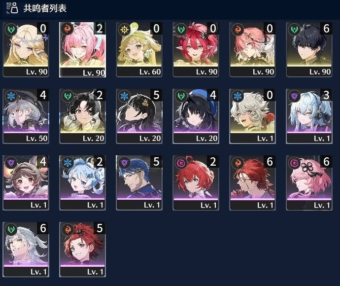
Task: Select the dark-haired boy with sequence 6
Action: pos(309,50)
